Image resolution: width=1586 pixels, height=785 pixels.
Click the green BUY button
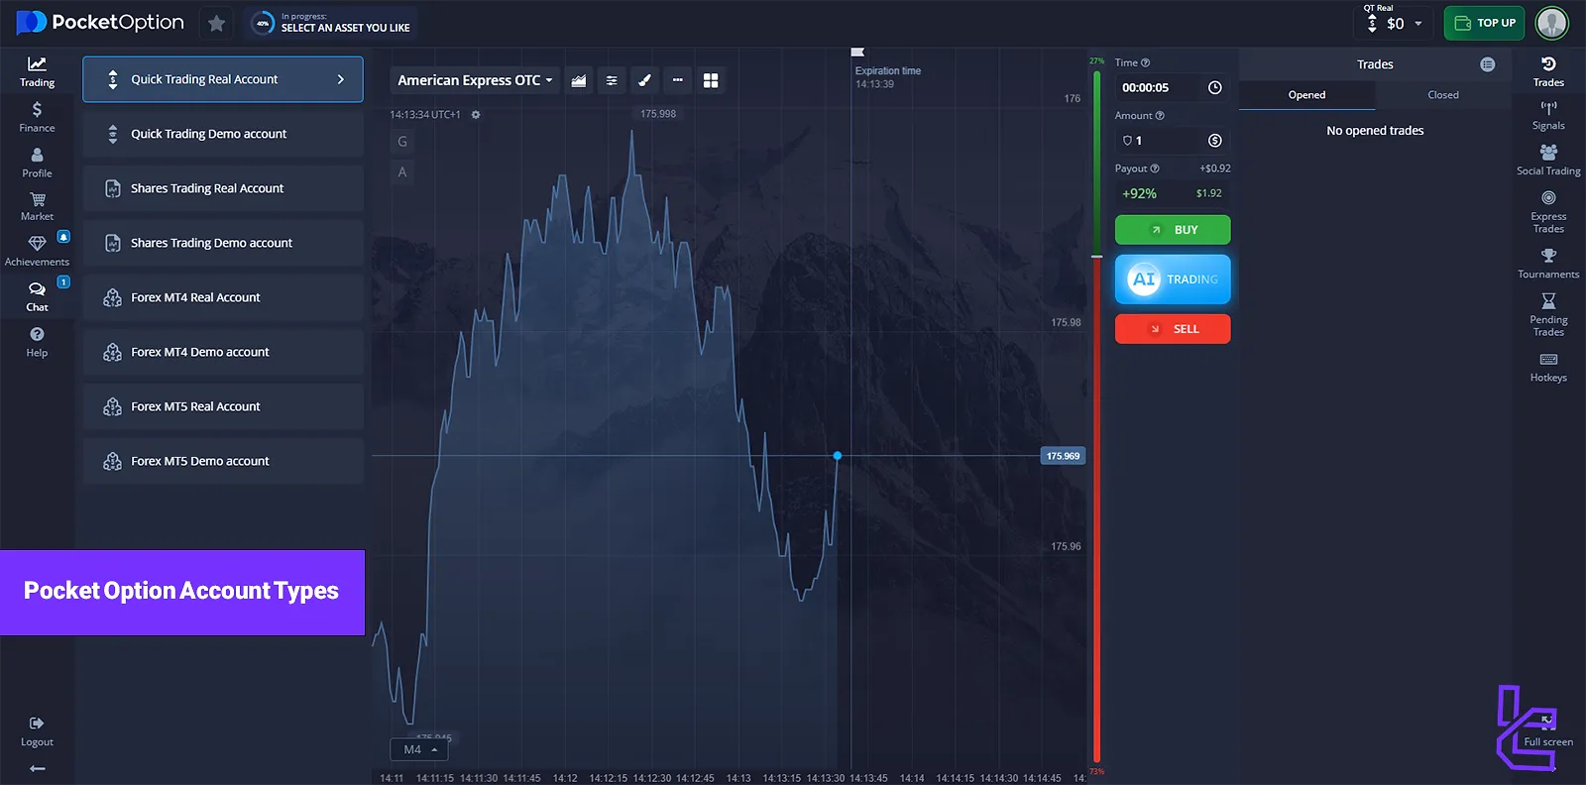[1173, 230]
